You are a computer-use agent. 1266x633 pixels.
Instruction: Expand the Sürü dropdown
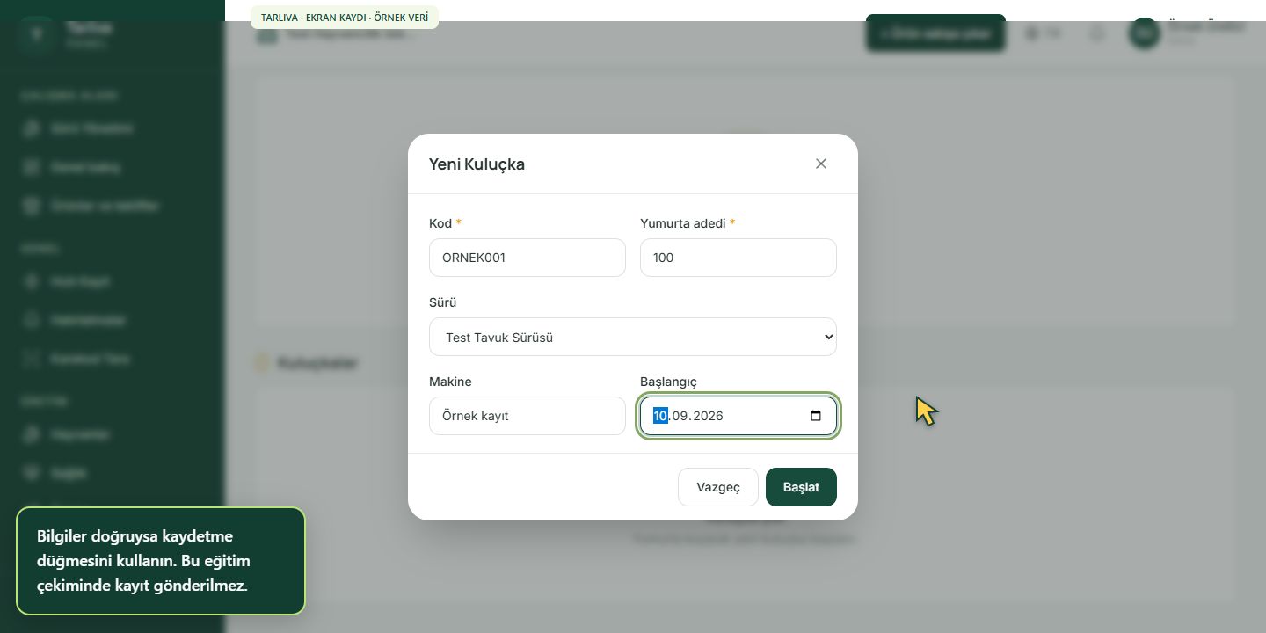[x=633, y=337]
